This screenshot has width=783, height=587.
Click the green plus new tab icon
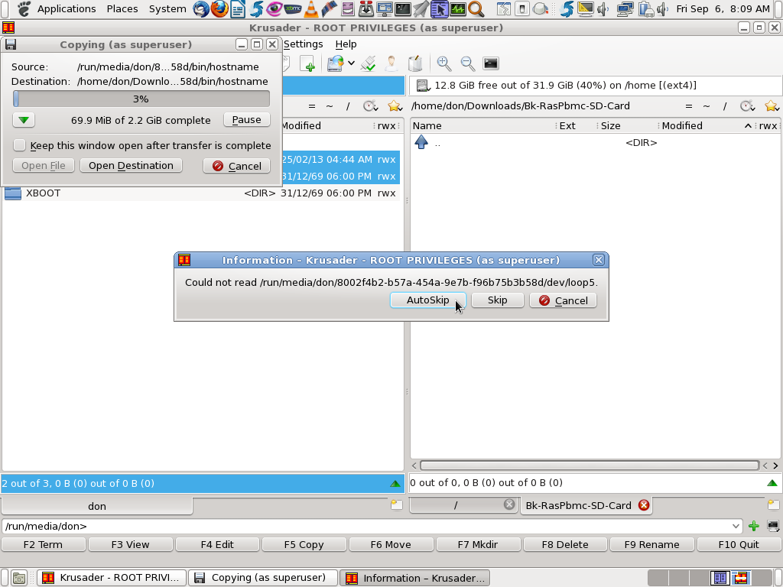308,63
